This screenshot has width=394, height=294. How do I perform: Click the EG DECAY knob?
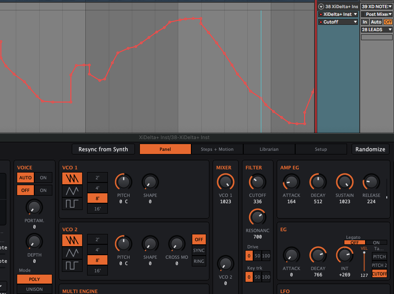[x=318, y=255]
